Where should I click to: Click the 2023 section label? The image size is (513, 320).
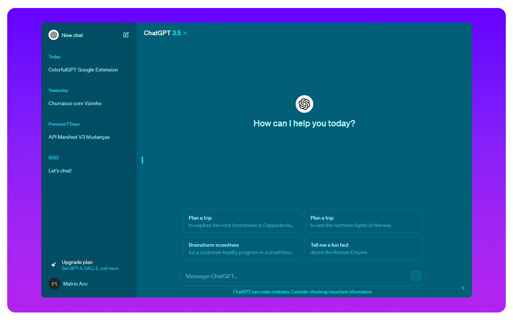coord(54,158)
